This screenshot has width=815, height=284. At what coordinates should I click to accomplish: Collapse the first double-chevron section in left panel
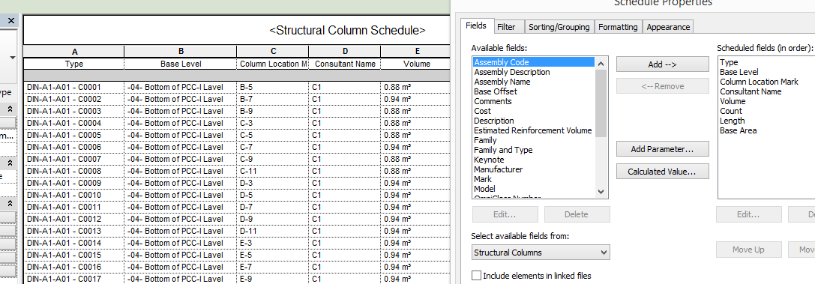[x=10, y=109]
